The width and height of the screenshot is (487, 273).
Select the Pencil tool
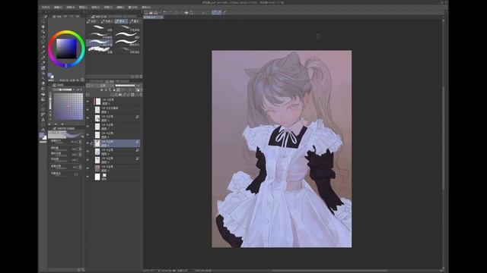tap(43, 62)
